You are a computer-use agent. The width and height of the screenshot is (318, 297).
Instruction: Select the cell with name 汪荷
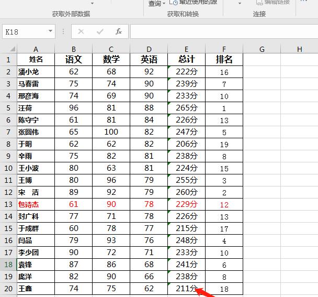pyautogui.click(x=36, y=108)
